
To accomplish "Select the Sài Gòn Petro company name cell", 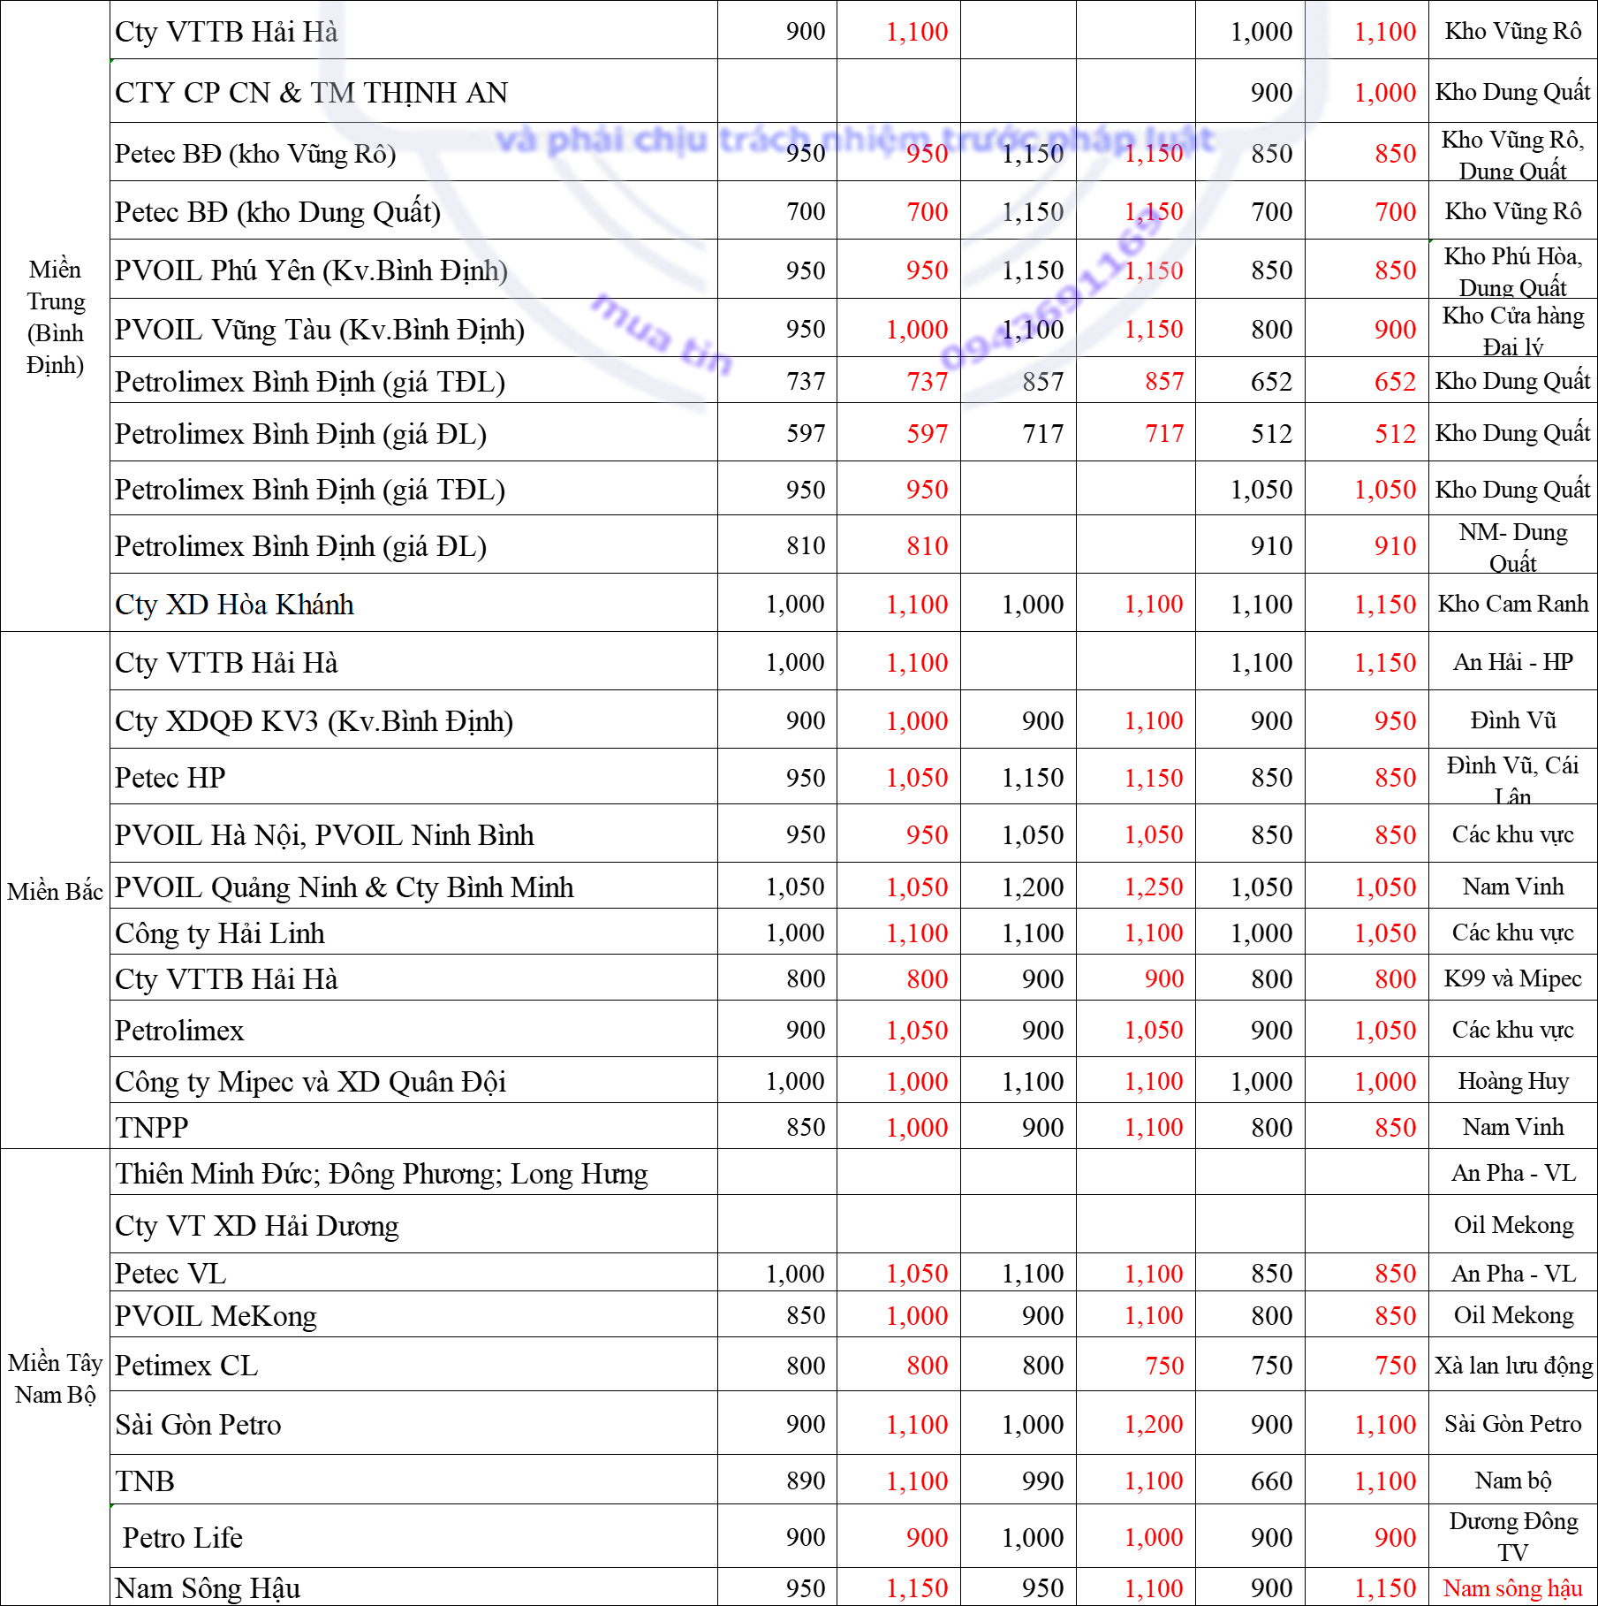I will pyautogui.click(x=413, y=1424).
